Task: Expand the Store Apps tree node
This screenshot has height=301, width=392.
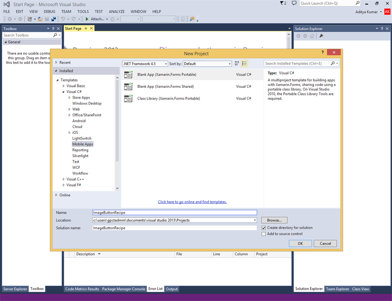Action: [69, 98]
